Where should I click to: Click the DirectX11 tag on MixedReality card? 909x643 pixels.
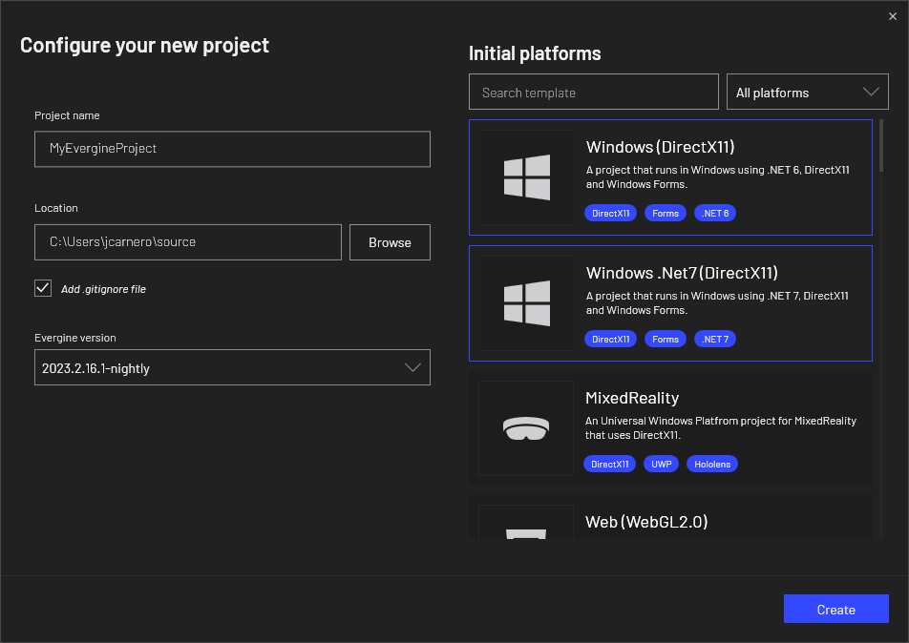click(x=610, y=464)
